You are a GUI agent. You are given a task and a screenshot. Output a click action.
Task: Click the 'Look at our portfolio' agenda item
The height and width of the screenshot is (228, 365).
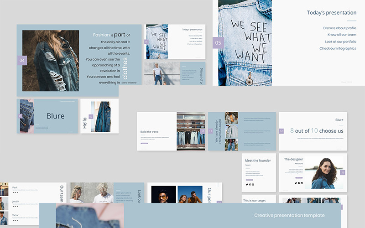340,41
